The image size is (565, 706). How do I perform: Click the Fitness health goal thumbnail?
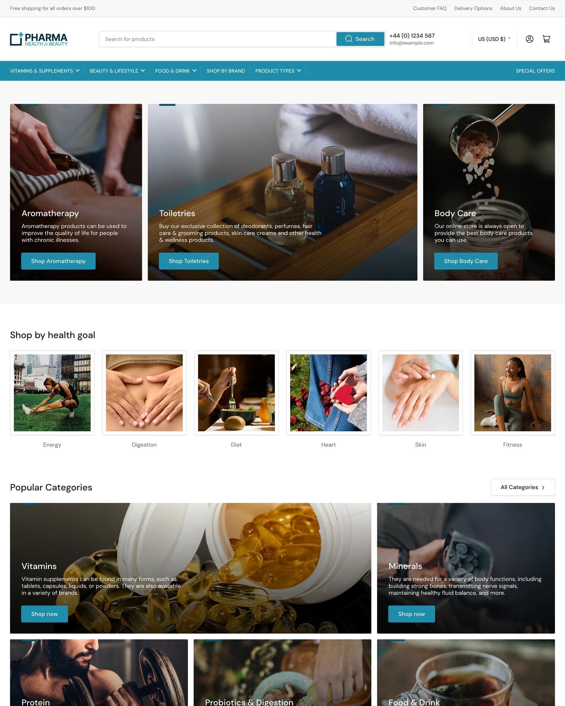512,393
